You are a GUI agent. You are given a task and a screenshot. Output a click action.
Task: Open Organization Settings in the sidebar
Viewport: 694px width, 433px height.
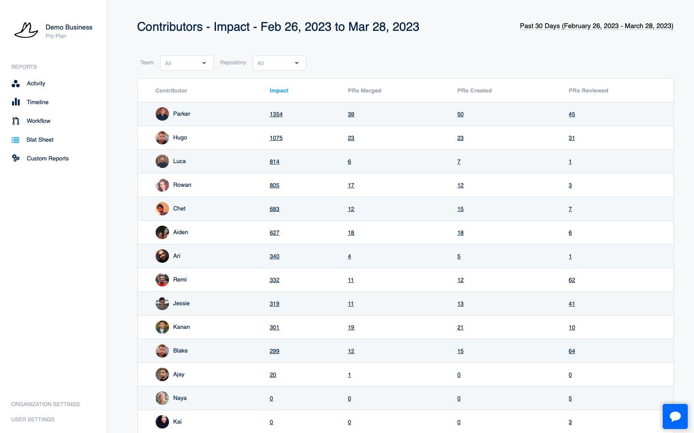(46, 404)
